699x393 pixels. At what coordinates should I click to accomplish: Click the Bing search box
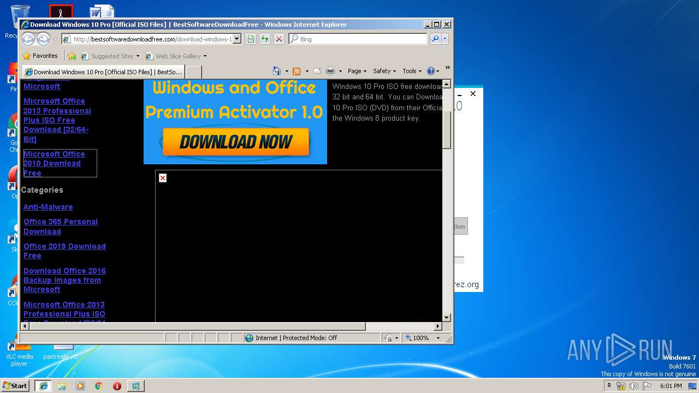tap(358, 39)
